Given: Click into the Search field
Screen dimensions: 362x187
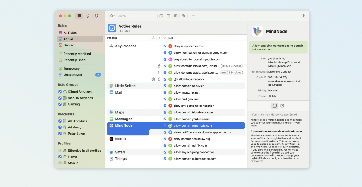Looking at the screenshot, I should tap(136, 16).
